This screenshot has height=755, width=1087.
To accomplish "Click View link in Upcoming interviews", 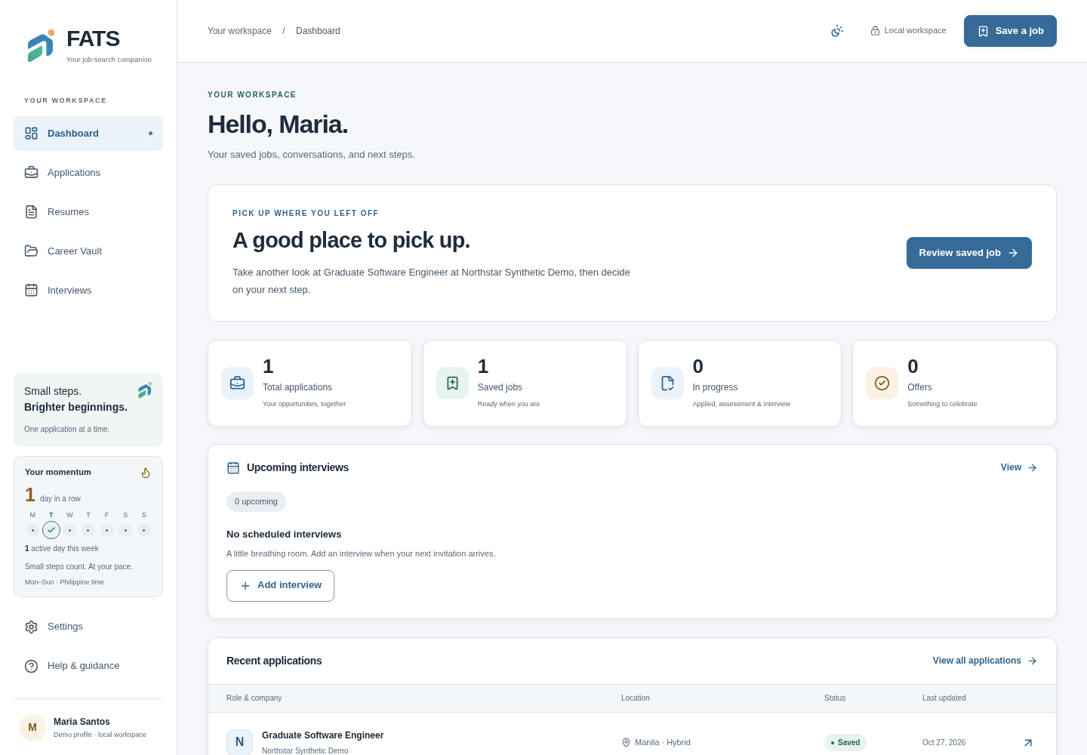I will pos(1018,468).
